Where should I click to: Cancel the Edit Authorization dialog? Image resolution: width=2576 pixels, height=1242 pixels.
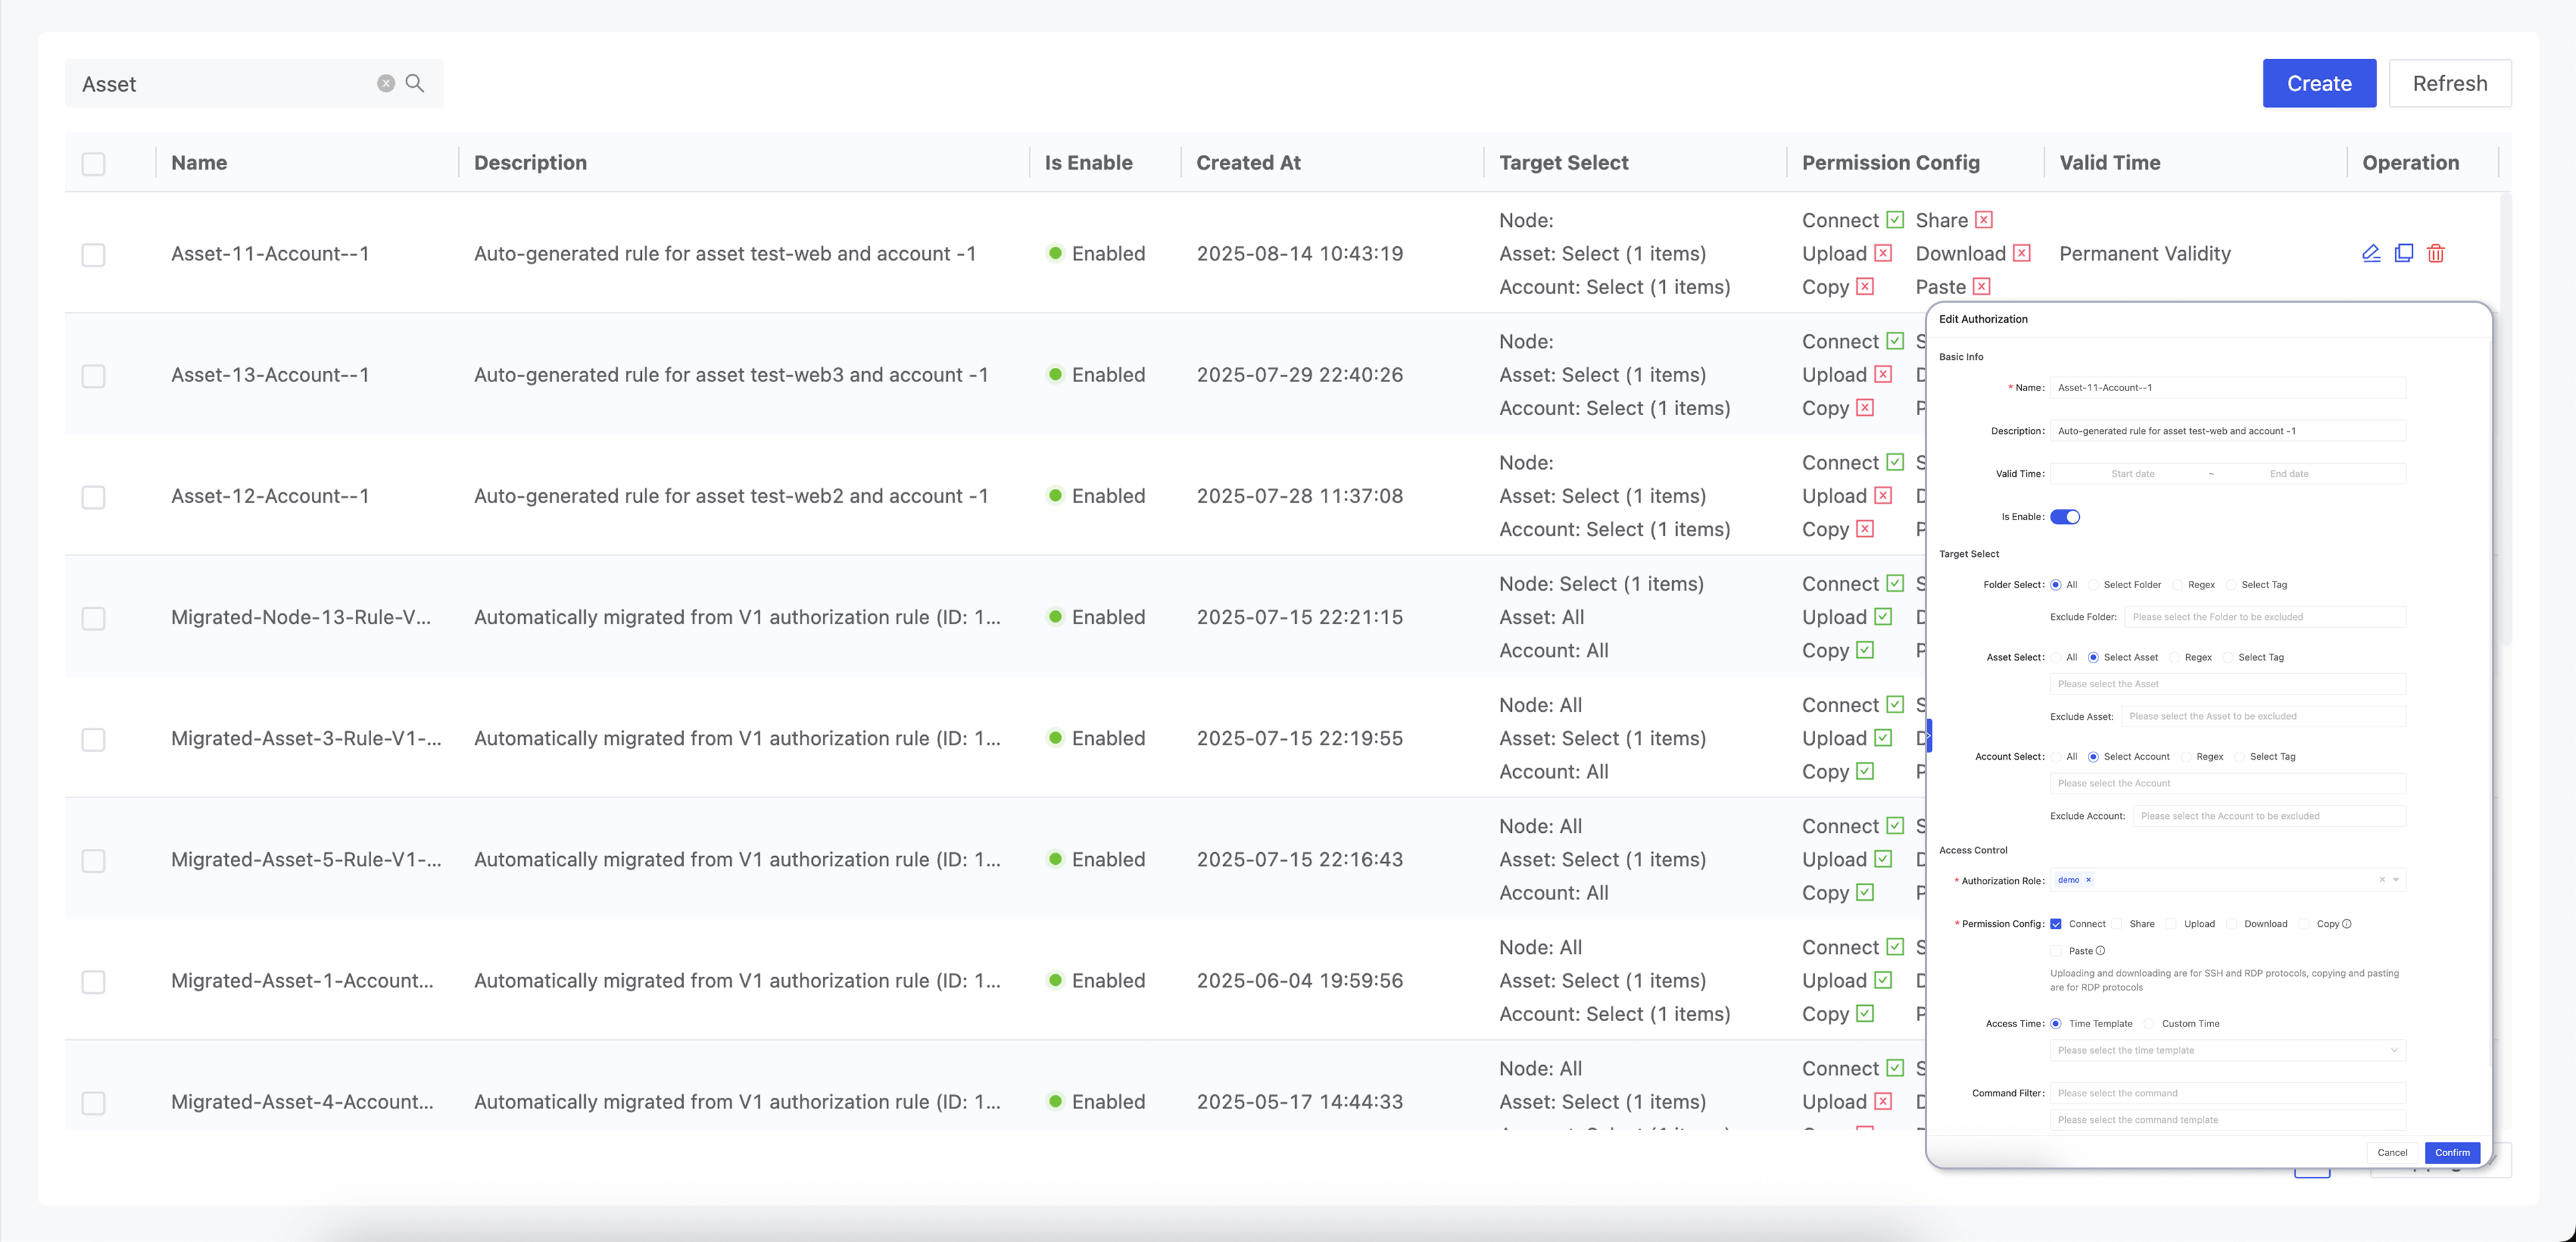(2392, 1153)
